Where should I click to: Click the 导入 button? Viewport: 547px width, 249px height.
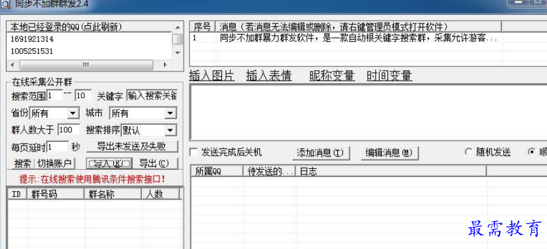click(109, 163)
